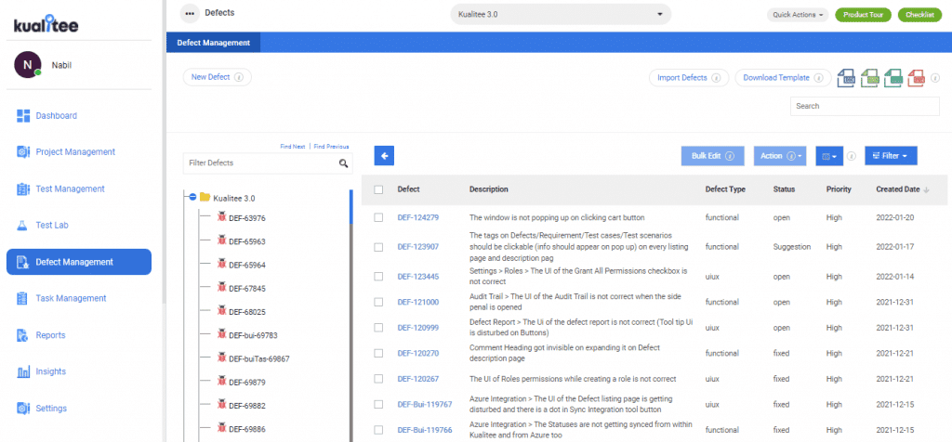Open Defect Management in the sidebar
Screen dimensions: 952x442
coord(79,262)
